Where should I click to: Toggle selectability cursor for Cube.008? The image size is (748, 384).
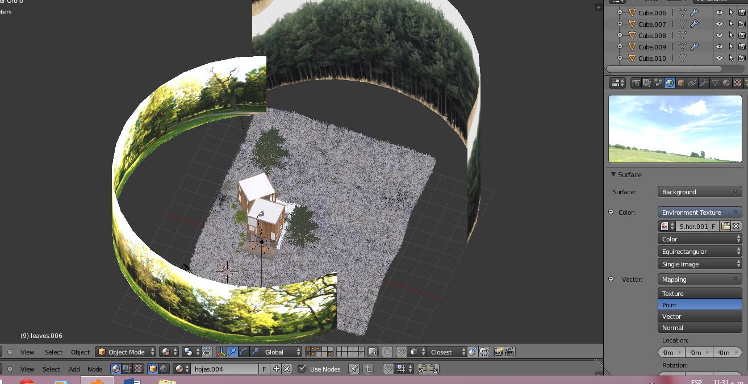pyautogui.click(x=731, y=35)
